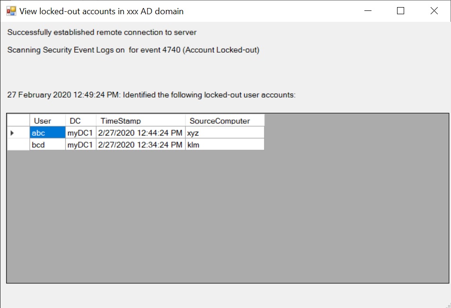The width and height of the screenshot is (451, 308).
Task: Click the empty gray grid background
Action: click(x=227, y=216)
